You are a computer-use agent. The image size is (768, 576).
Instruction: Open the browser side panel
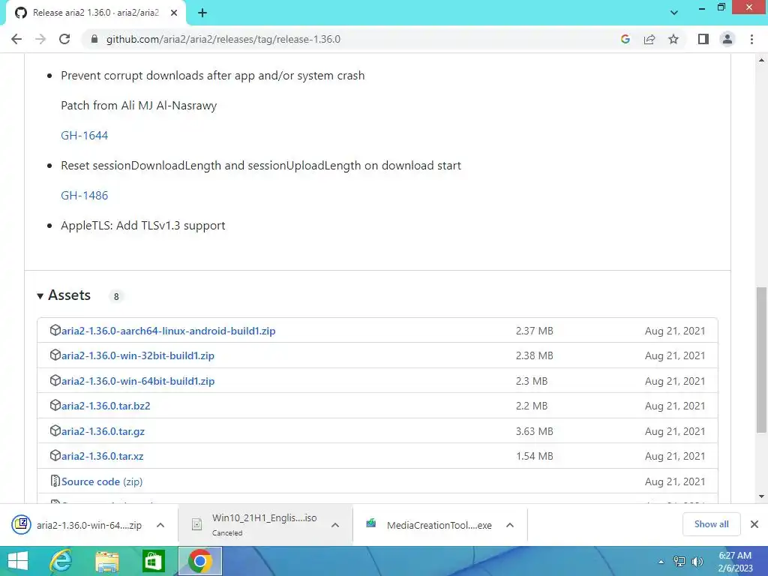pyautogui.click(x=703, y=39)
